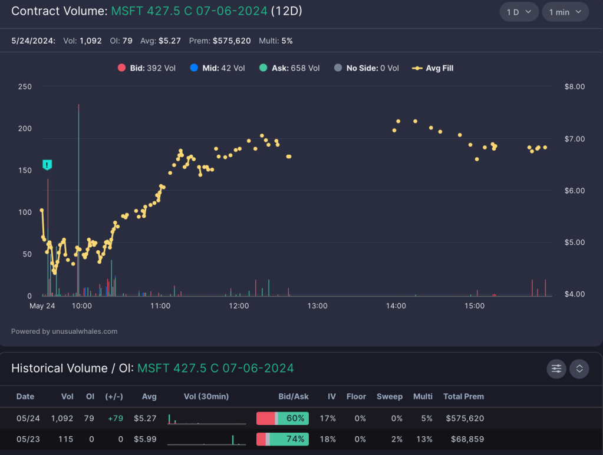Toggle the Avg Fill line legend
The width and height of the screenshot is (603, 455).
pyautogui.click(x=433, y=68)
